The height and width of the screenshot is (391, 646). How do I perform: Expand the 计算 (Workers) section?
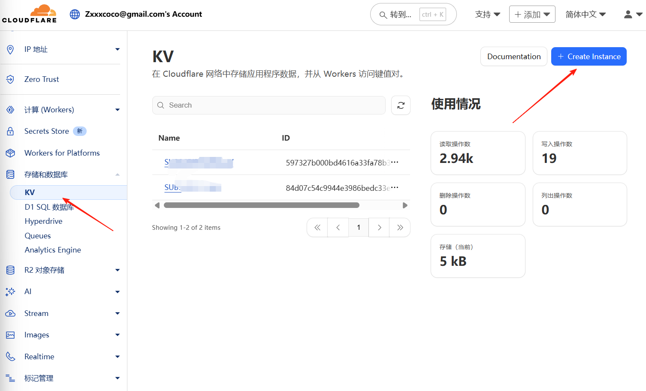[118, 110]
